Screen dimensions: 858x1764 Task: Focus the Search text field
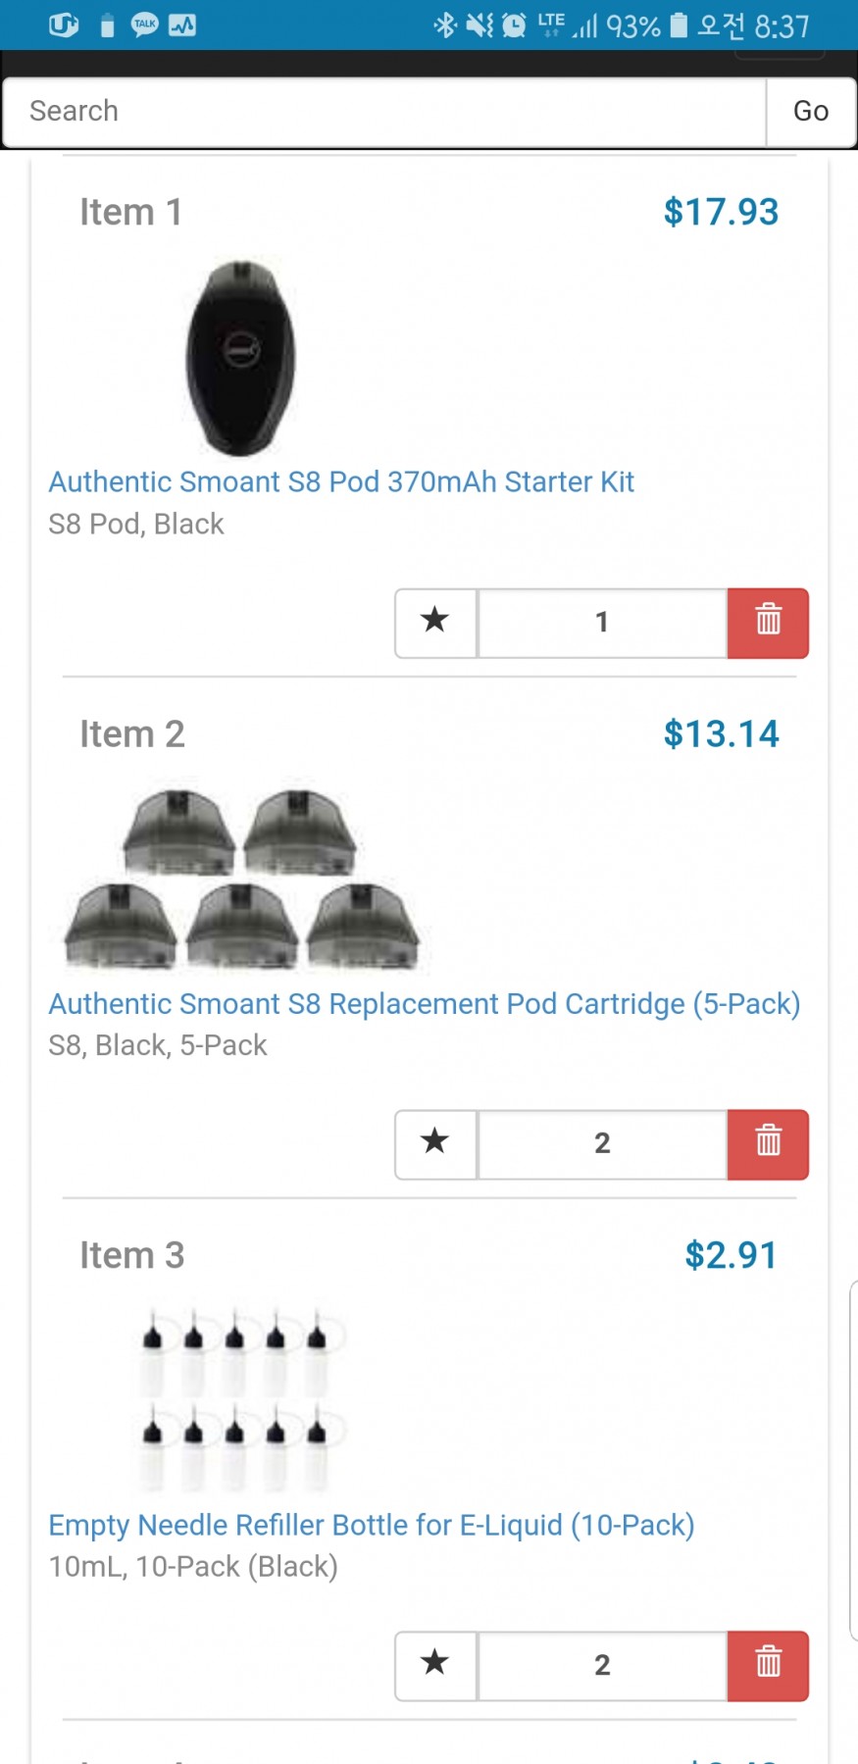pyautogui.click(x=384, y=112)
